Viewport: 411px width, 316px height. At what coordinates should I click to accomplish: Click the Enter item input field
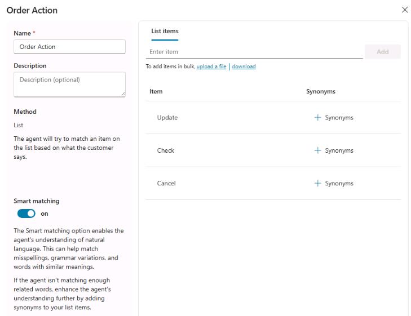click(254, 52)
